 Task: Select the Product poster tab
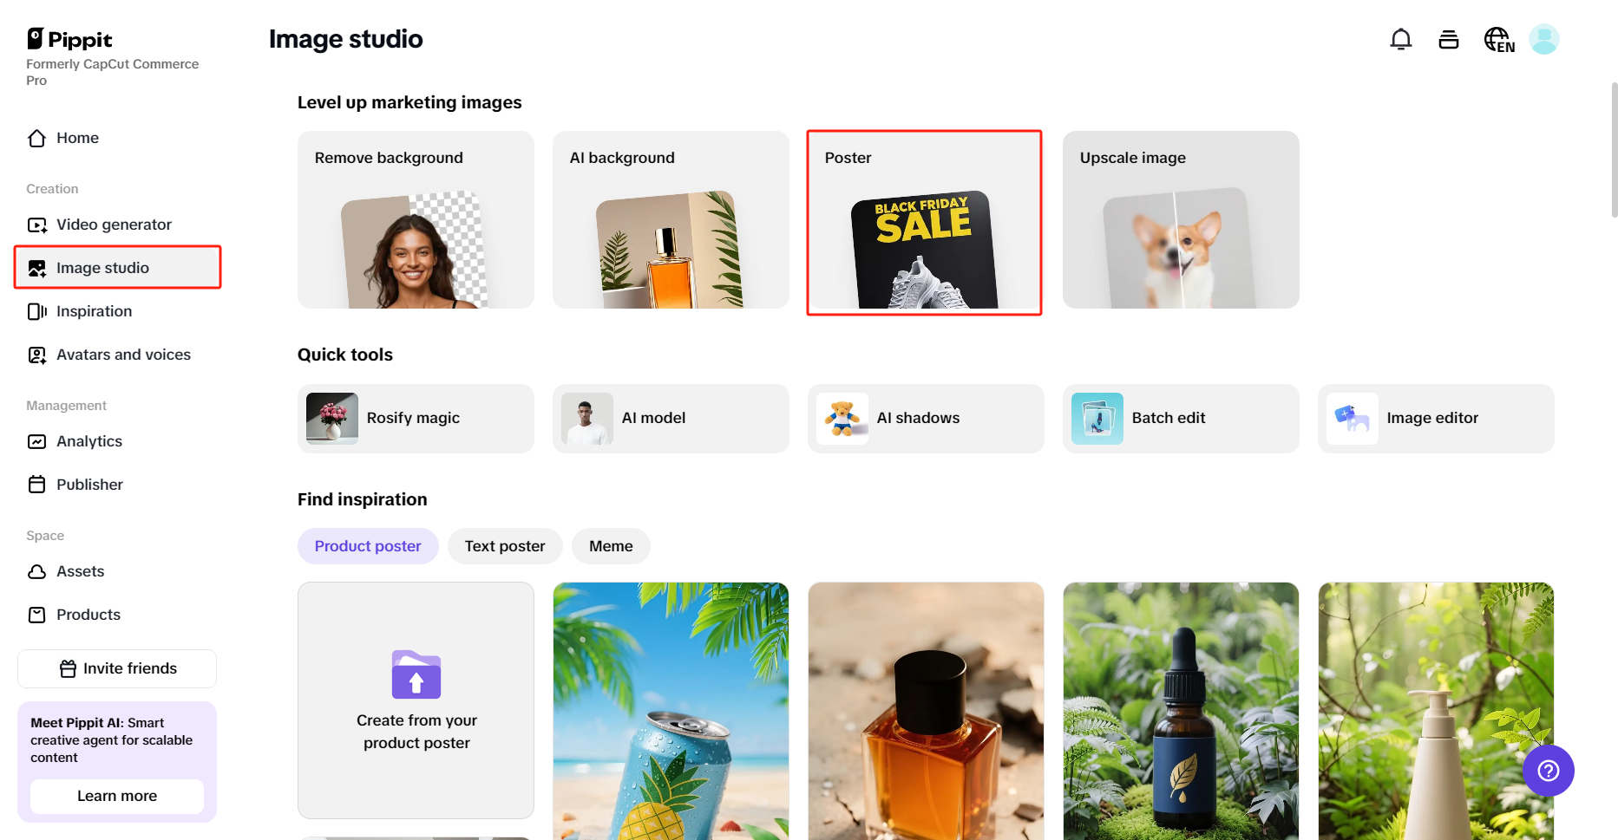pos(368,546)
